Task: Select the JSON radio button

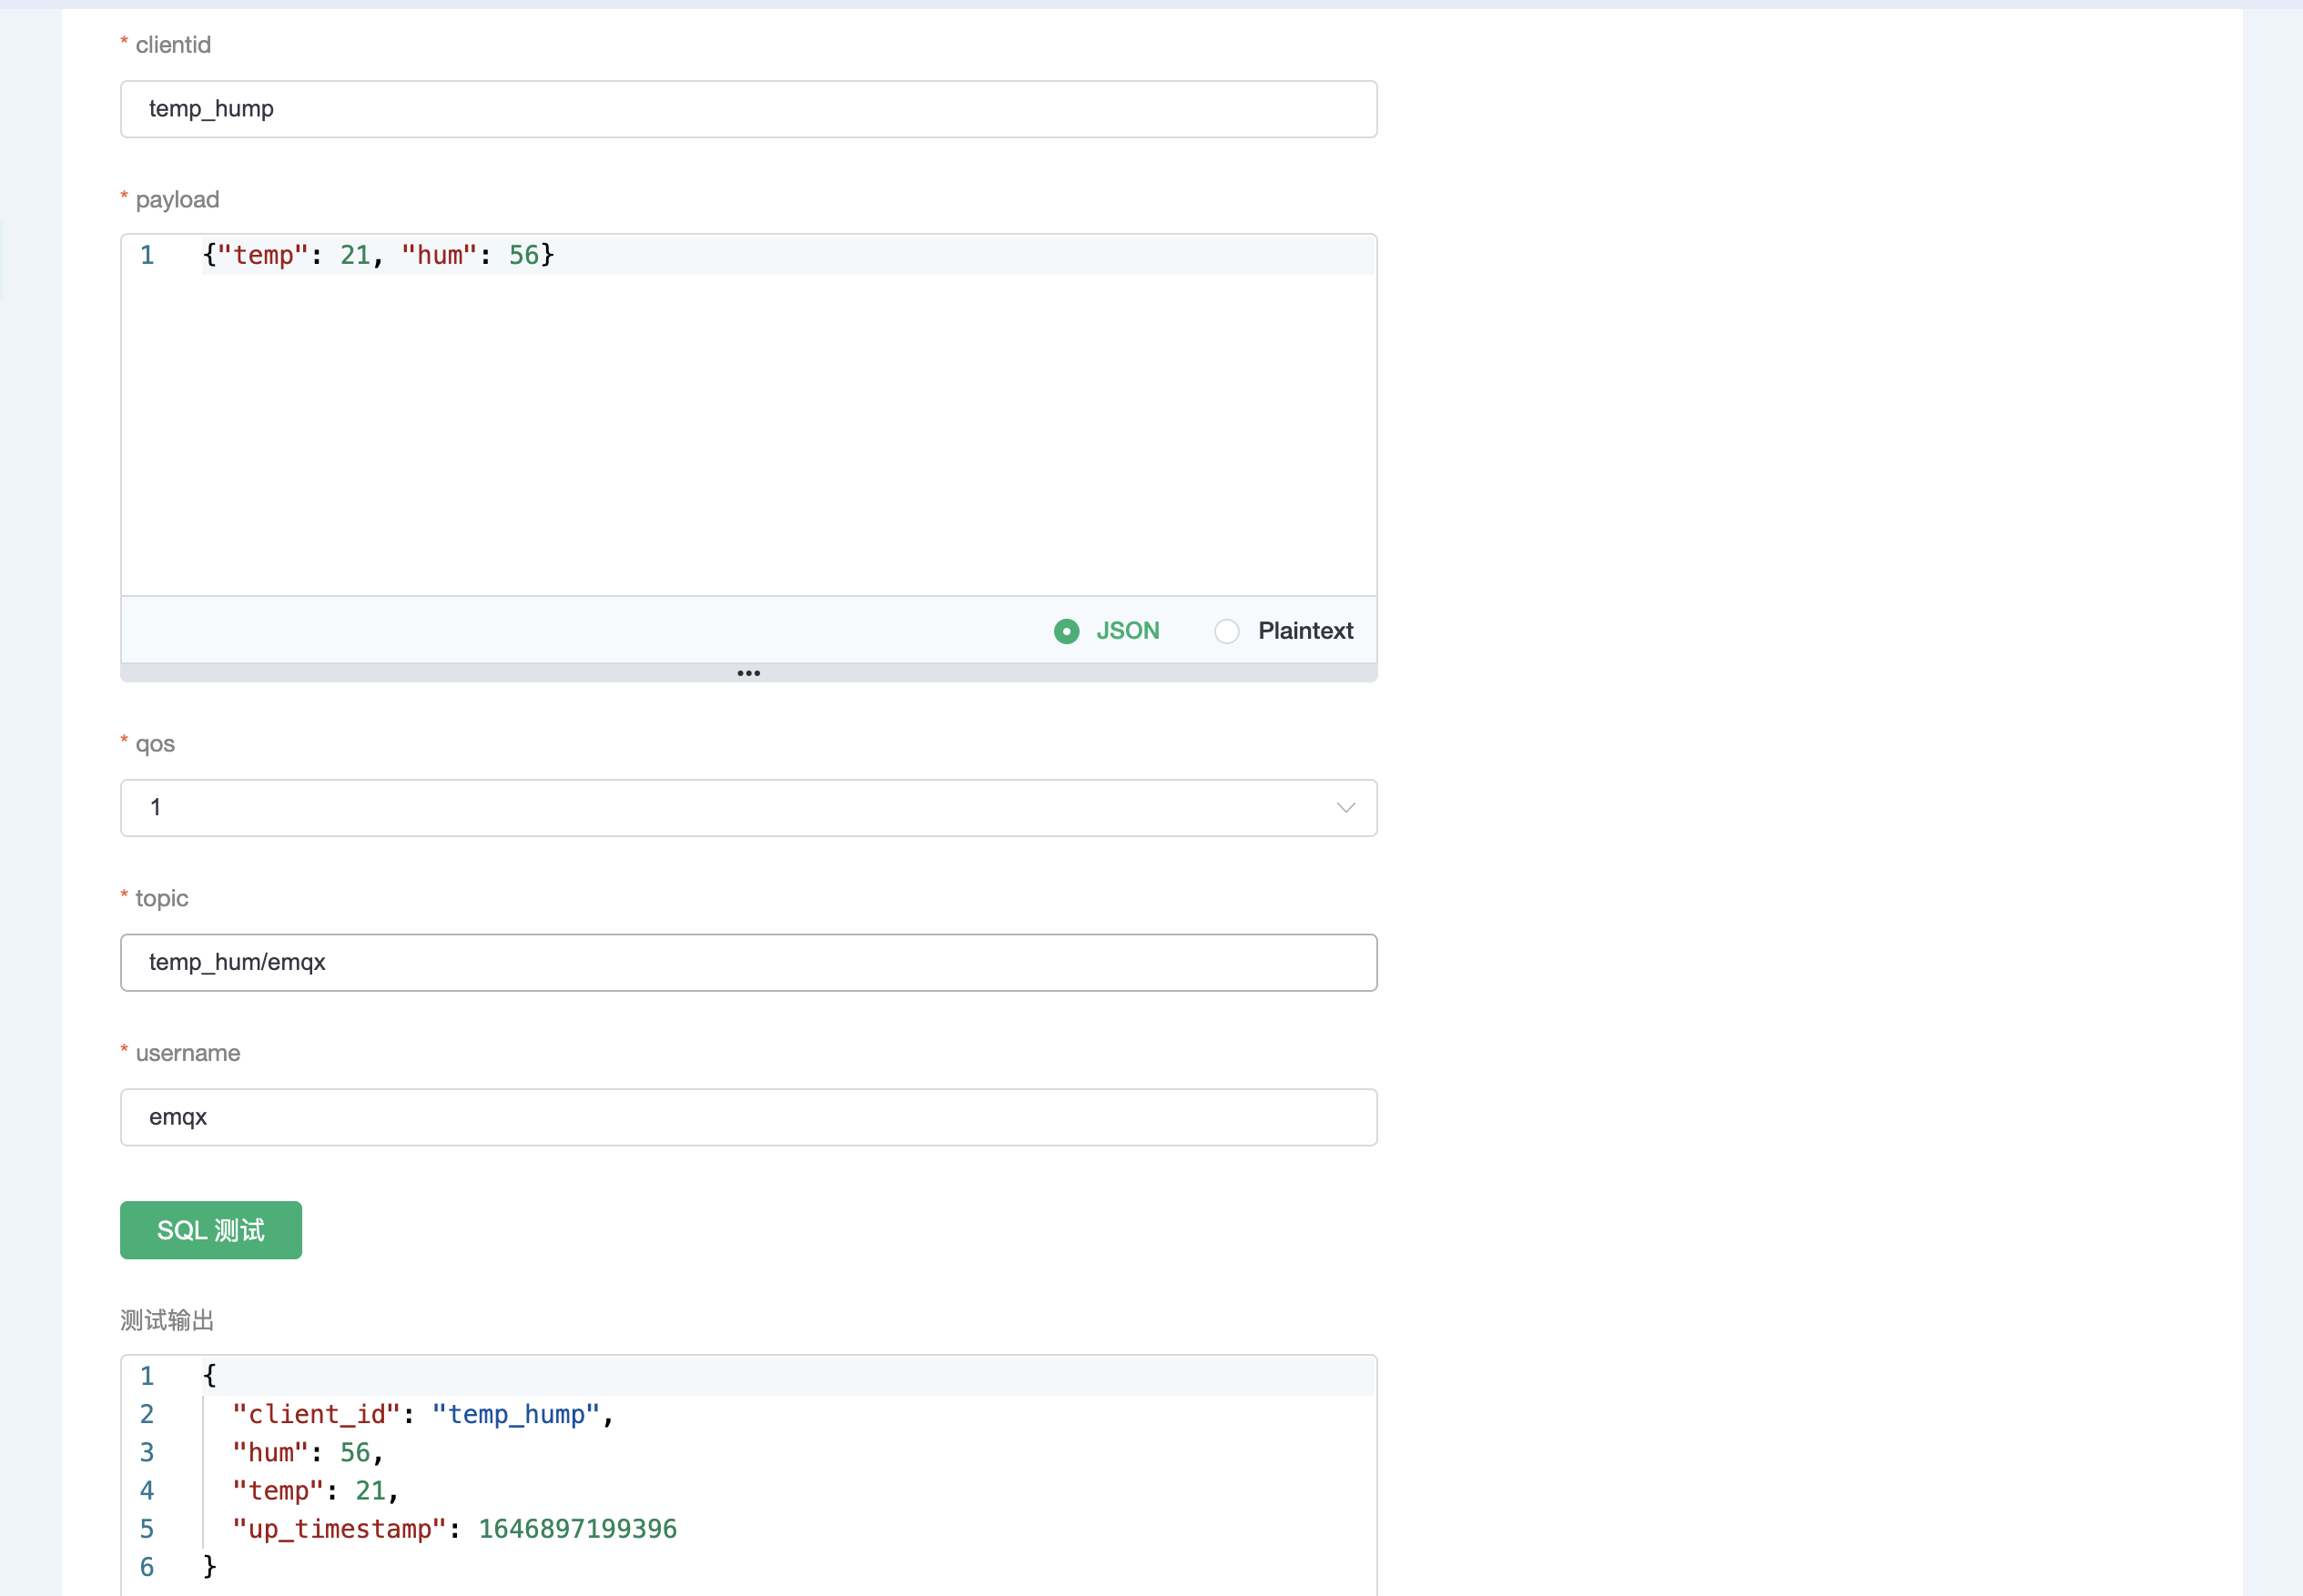Action: [1067, 631]
